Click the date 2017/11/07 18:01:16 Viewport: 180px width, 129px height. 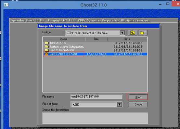tap(128, 51)
